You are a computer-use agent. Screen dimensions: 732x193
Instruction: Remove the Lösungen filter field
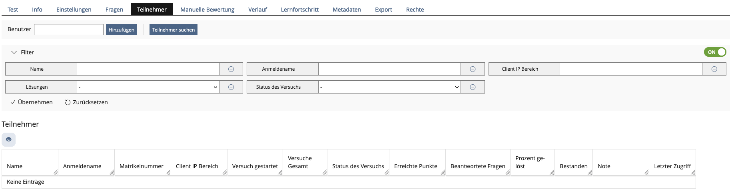click(x=231, y=87)
